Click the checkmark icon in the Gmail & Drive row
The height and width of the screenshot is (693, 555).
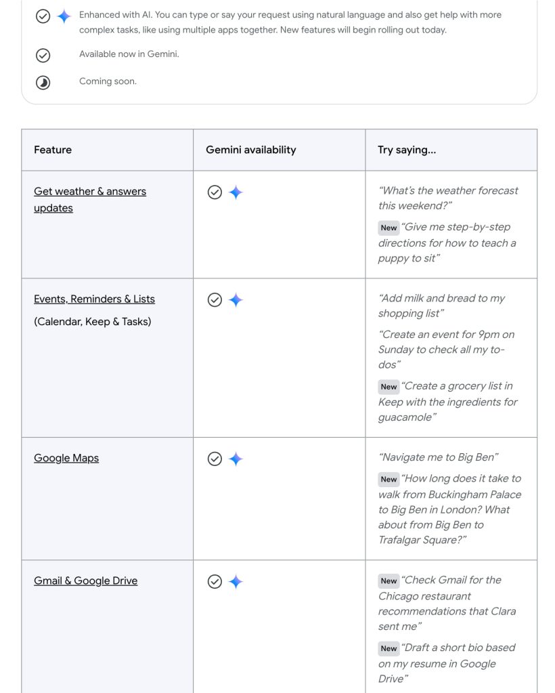point(215,582)
